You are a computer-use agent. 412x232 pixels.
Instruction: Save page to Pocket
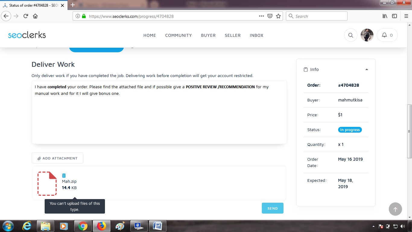(x=270, y=16)
